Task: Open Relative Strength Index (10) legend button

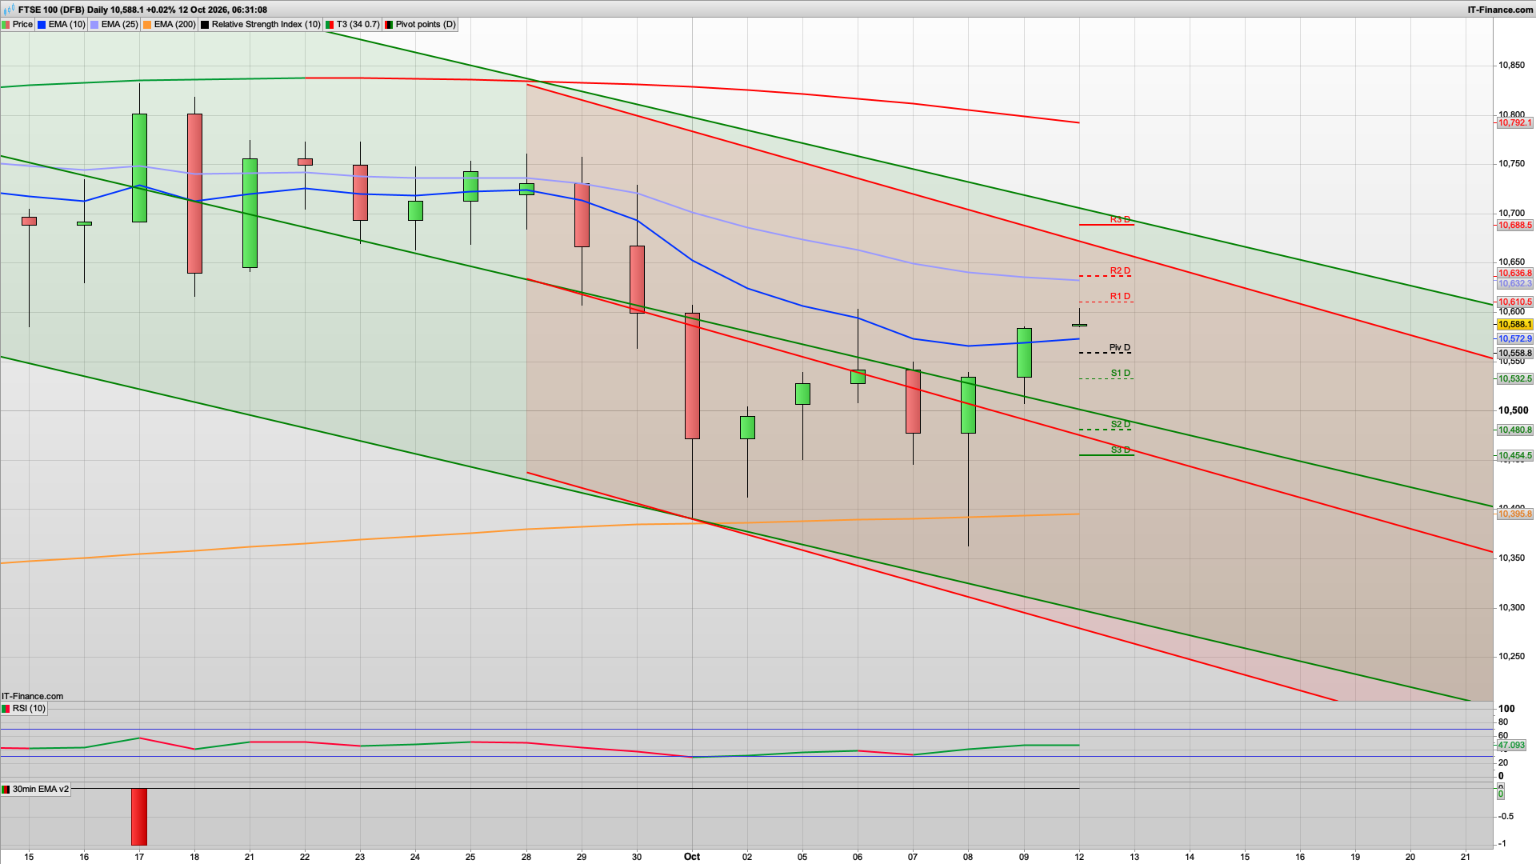Action: click(x=260, y=24)
